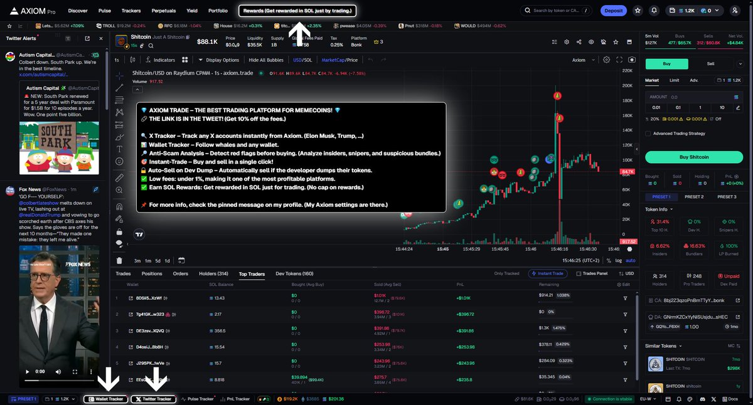Switch to PRESET 2 tab
Screen dimensions: 753x405
pos(694,197)
